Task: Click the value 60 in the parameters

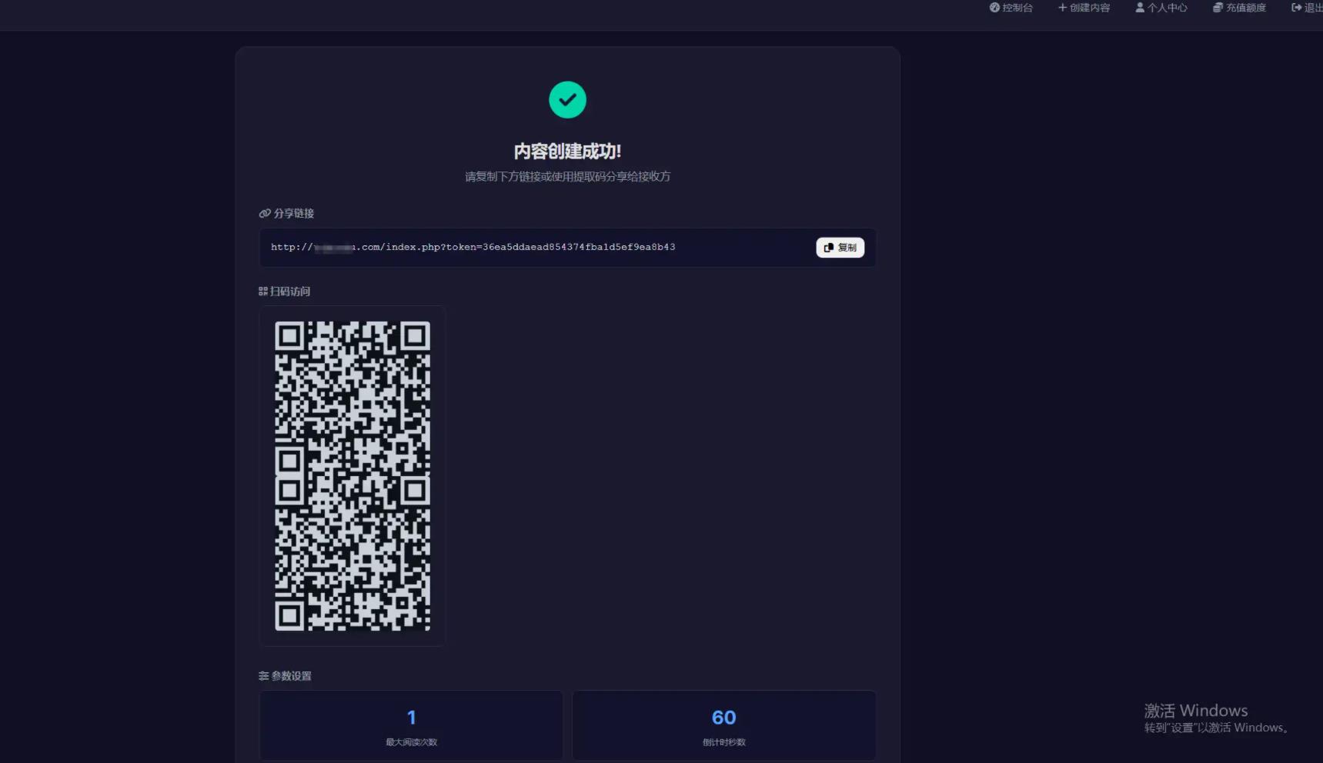Action: point(724,718)
